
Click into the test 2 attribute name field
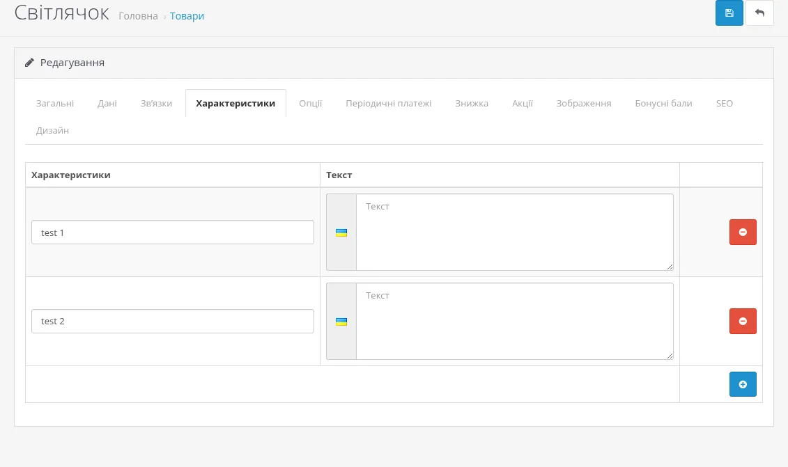point(172,322)
